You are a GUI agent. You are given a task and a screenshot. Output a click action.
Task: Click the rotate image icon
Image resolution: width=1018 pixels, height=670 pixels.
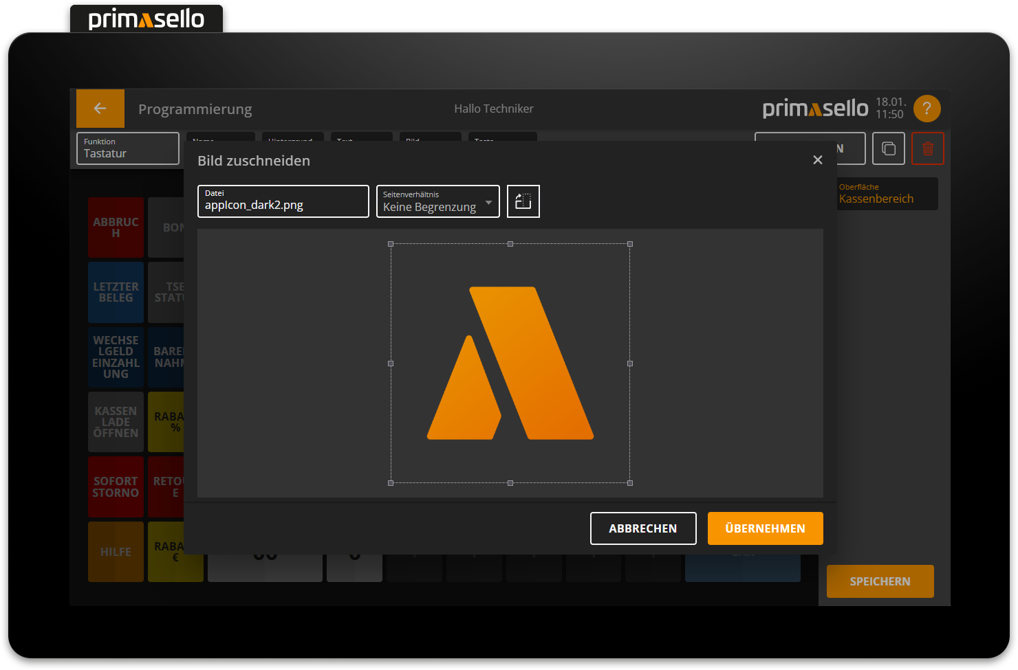tap(523, 201)
